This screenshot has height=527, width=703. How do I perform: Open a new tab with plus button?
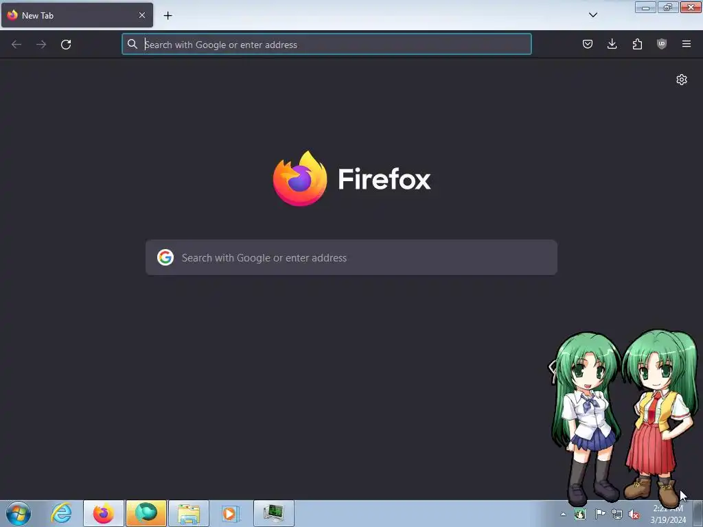pyautogui.click(x=168, y=16)
